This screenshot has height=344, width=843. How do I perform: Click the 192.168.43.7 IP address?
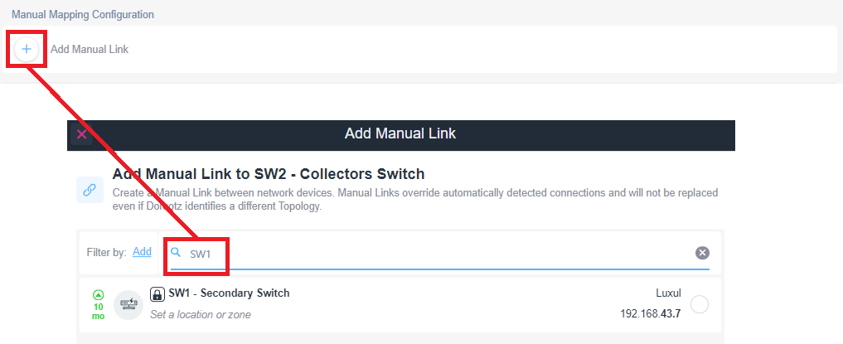[650, 314]
